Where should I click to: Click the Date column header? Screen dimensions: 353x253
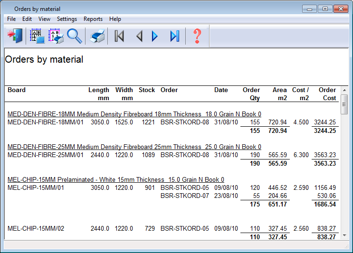pos(221,90)
